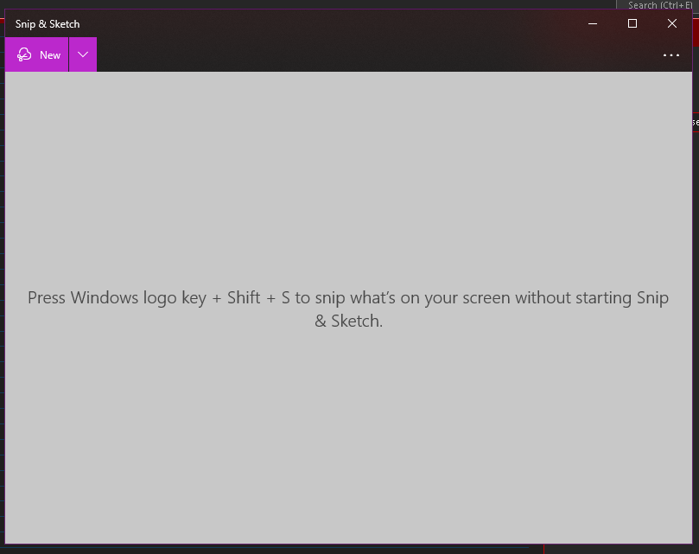Click the square restore icon in title bar
This screenshot has height=554, width=699.
click(632, 23)
